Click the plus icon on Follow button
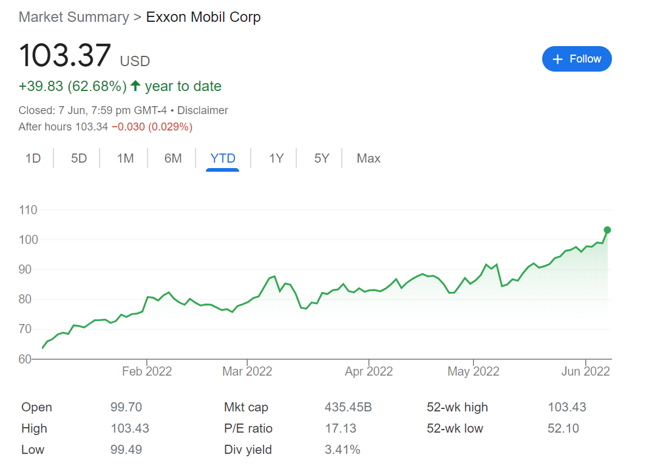Screen dimensions: 649x466 [x=558, y=59]
